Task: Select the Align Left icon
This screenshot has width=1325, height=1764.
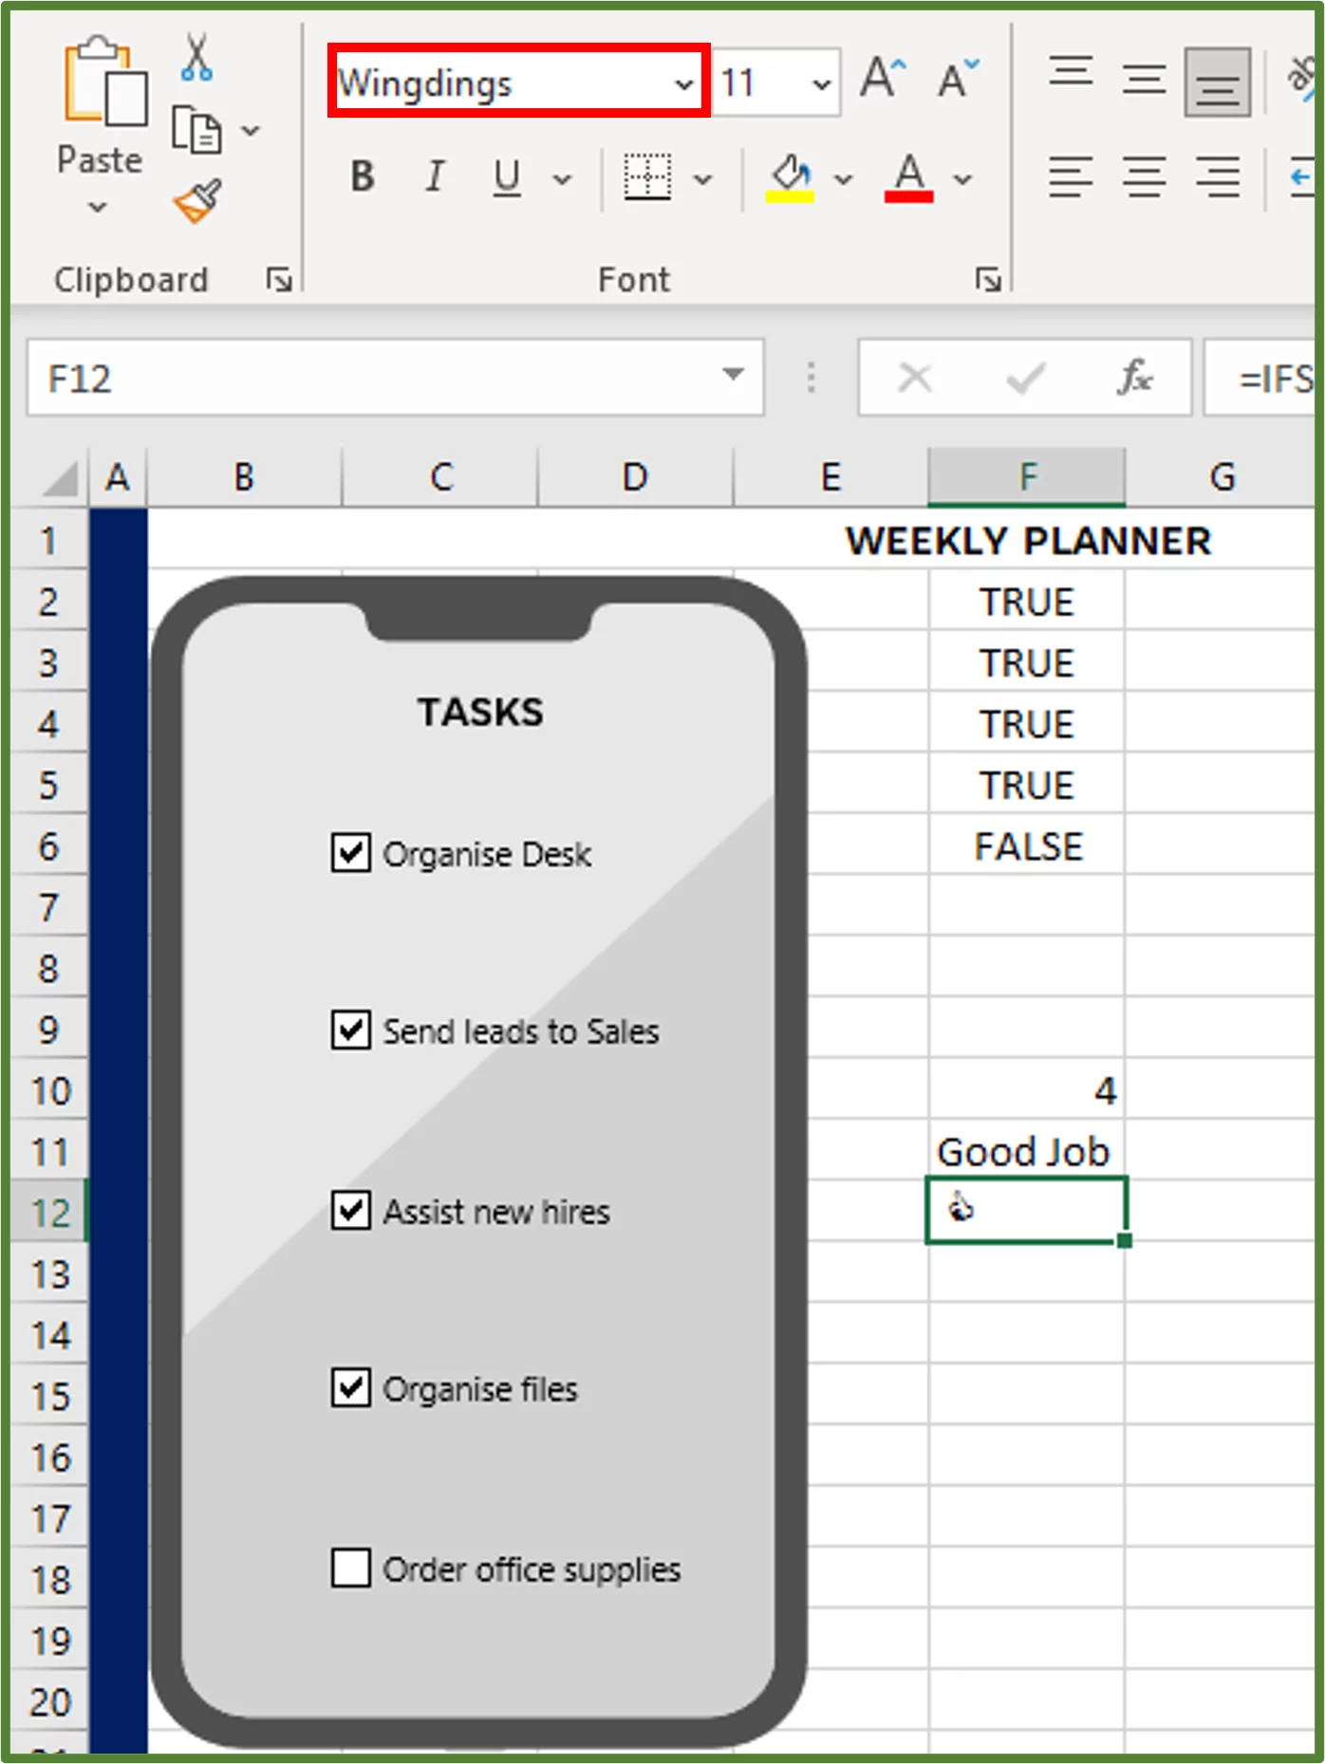Action: pos(1071,176)
